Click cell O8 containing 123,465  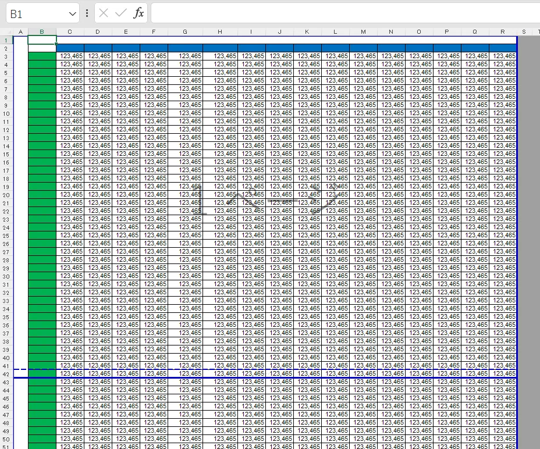[419, 97]
